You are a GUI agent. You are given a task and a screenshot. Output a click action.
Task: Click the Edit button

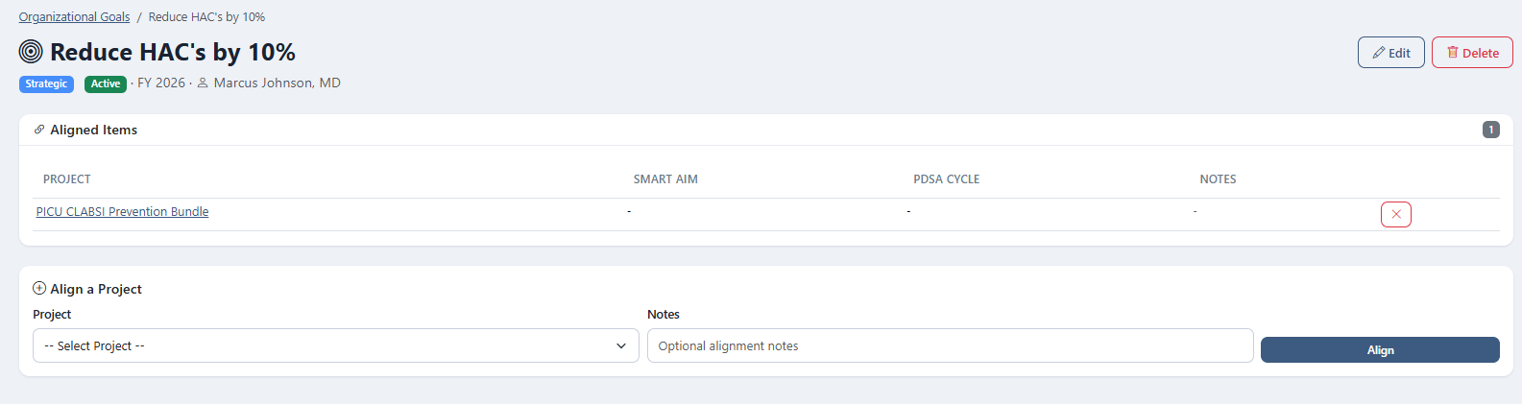(x=1390, y=53)
